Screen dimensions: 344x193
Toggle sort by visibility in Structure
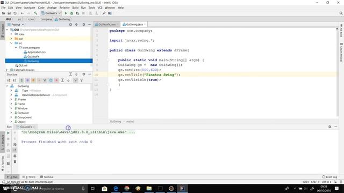pyautogui.click(x=9, y=80)
